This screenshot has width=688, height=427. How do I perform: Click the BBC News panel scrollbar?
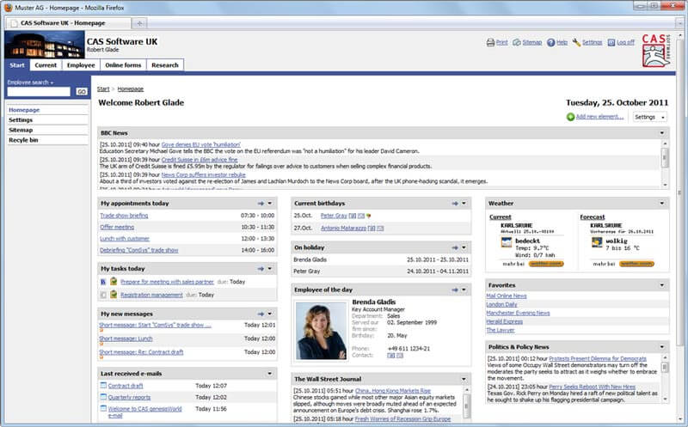pos(665,164)
